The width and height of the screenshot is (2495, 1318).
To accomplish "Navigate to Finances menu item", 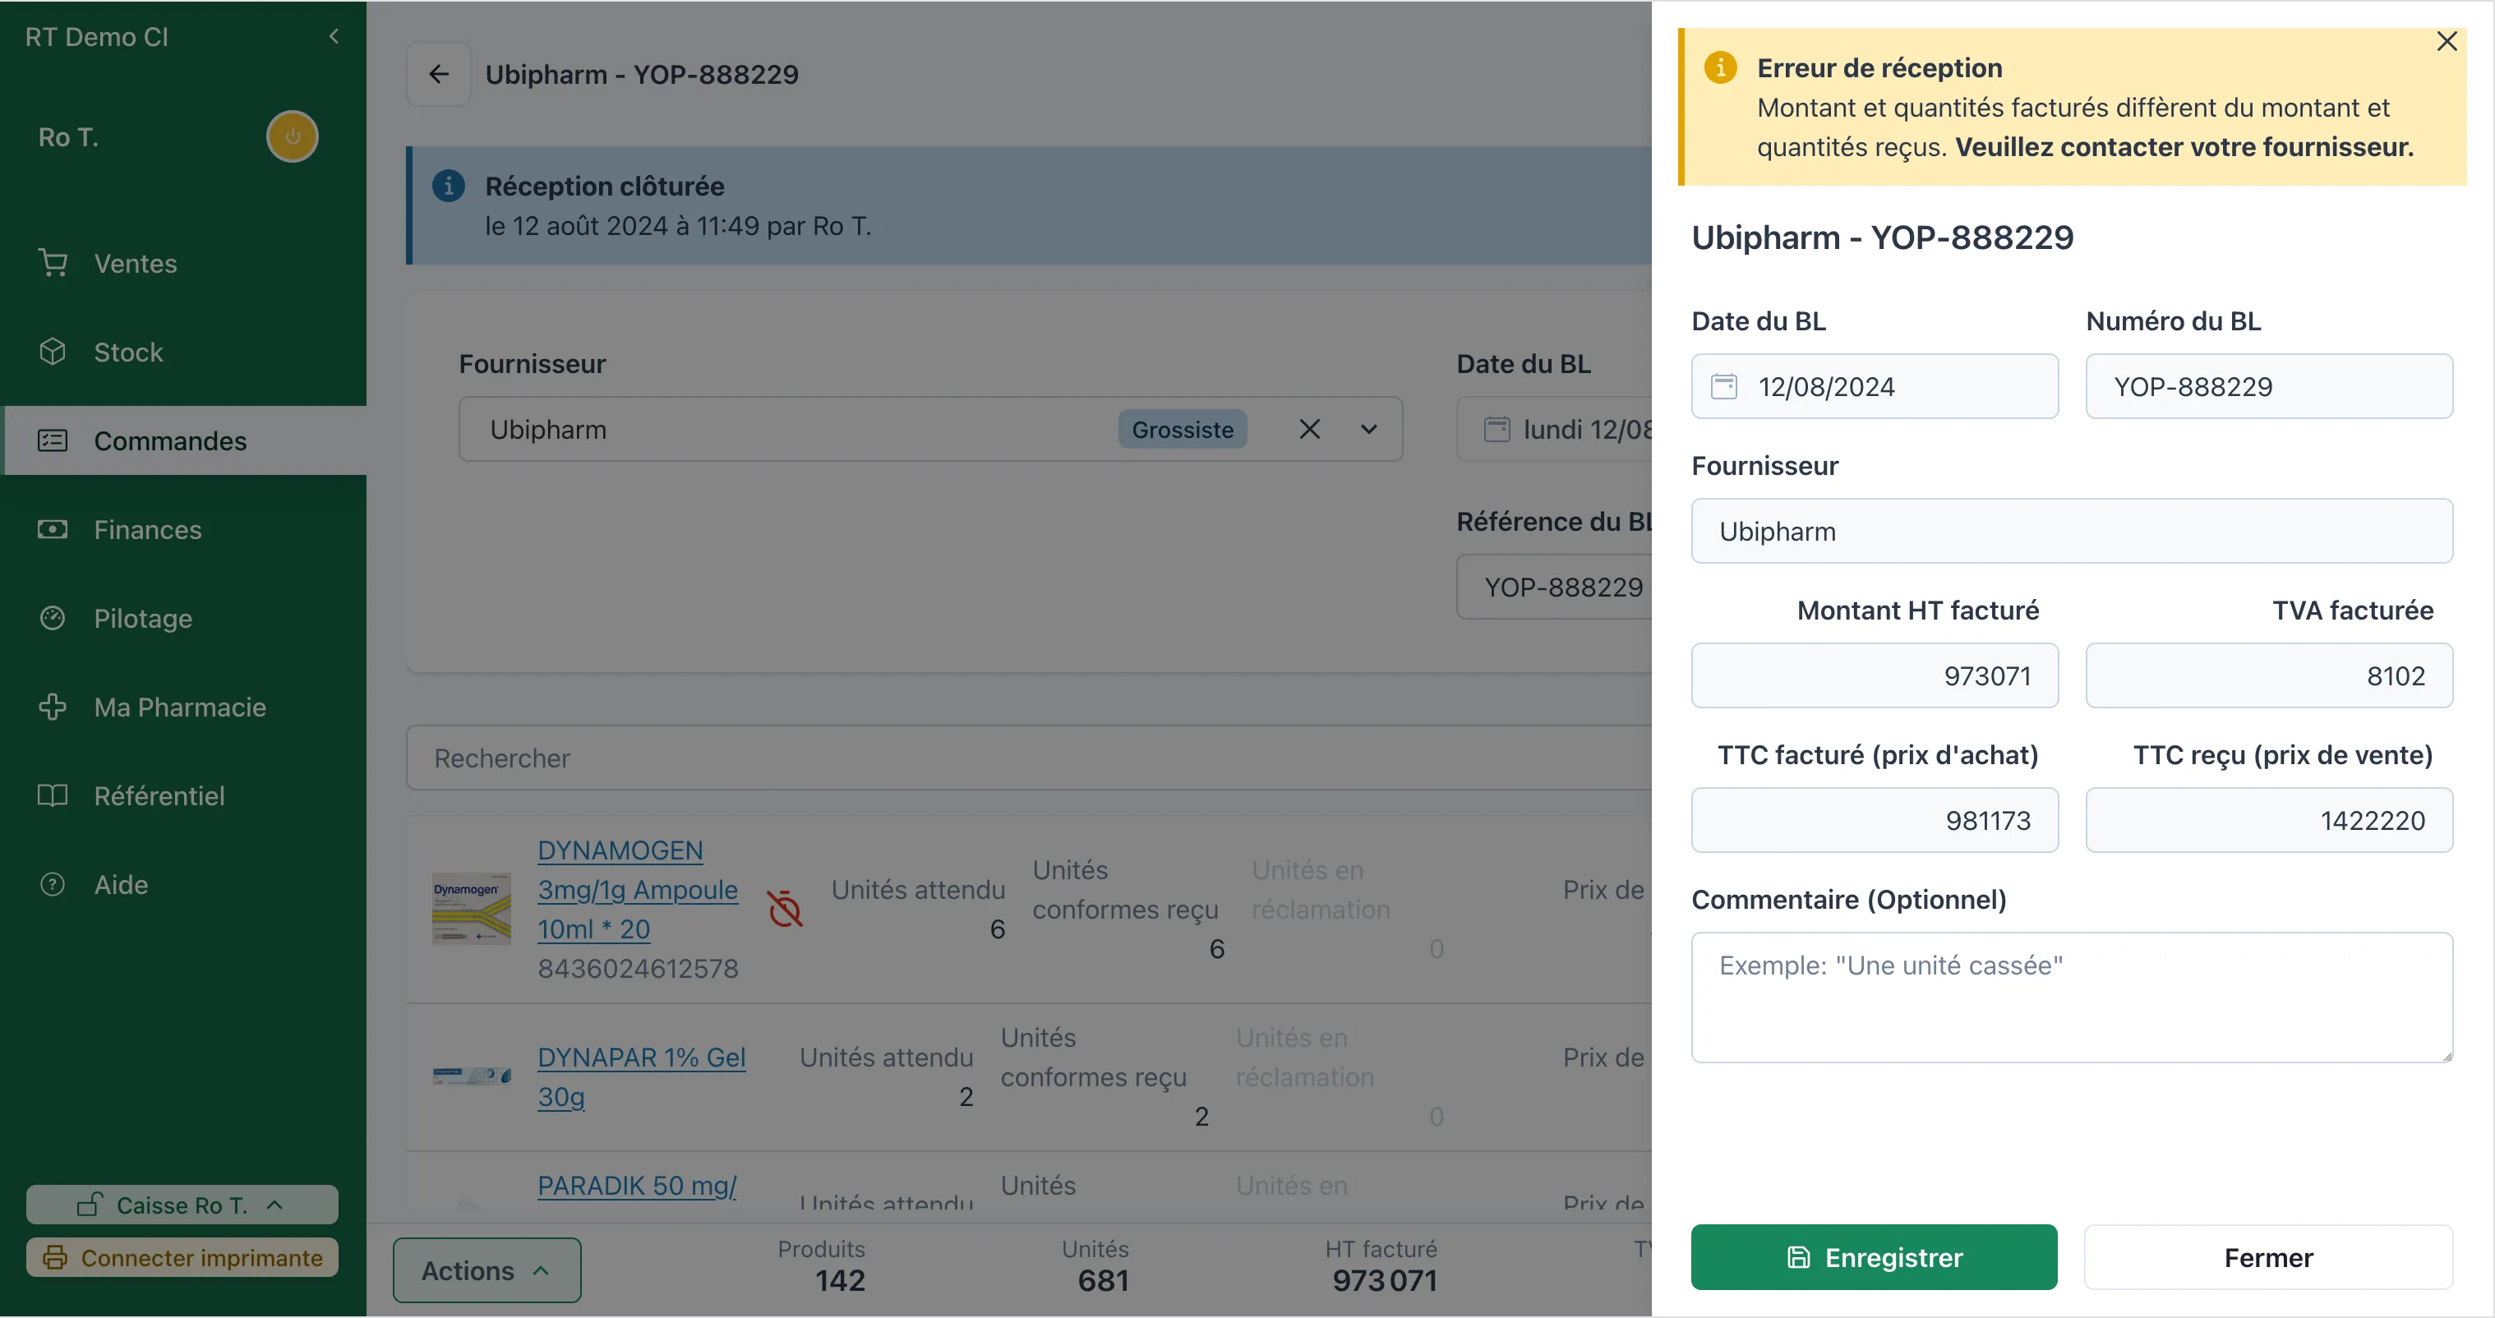I will (x=147, y=530).
